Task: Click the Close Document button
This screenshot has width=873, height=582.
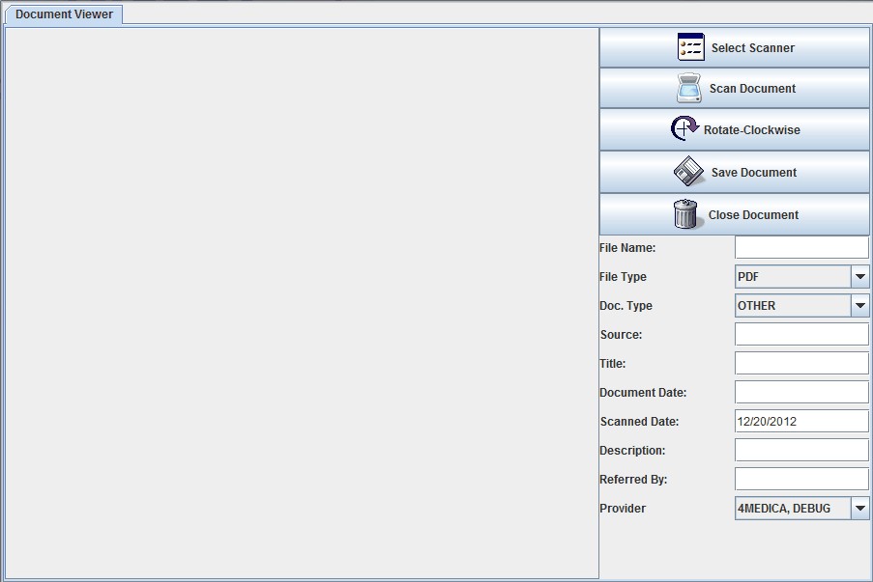Action: (x=733, y=214)
